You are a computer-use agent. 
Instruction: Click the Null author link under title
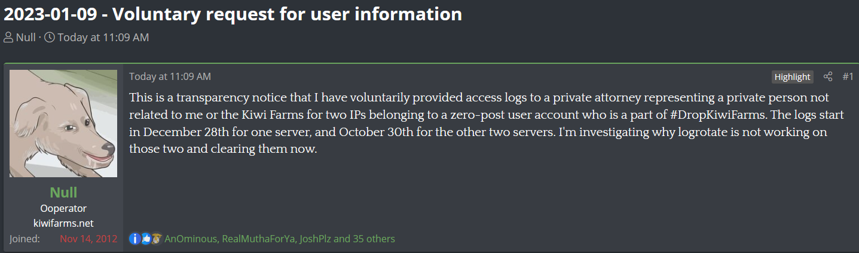[26, 37]
